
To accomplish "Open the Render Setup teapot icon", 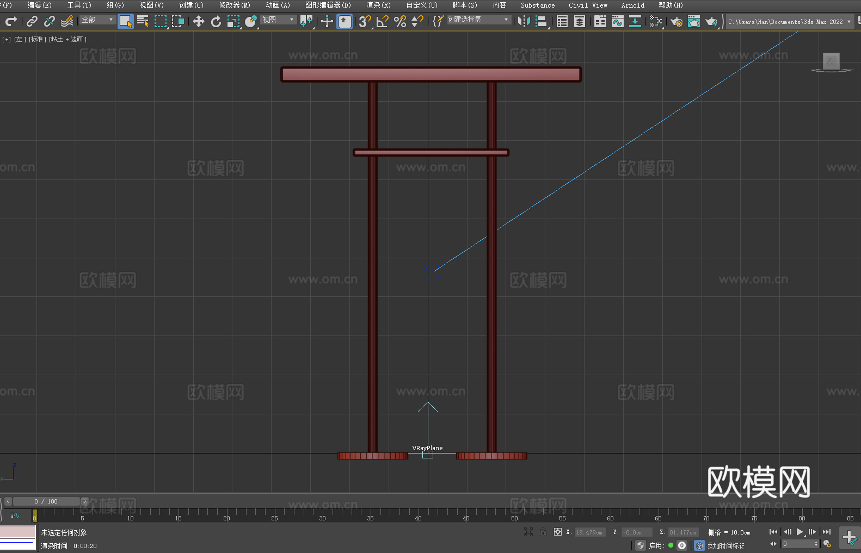I will [x=676, y=22].
